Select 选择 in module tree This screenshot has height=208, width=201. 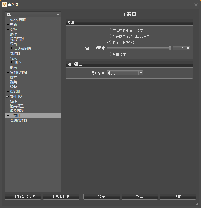click(x=13, y=101)
